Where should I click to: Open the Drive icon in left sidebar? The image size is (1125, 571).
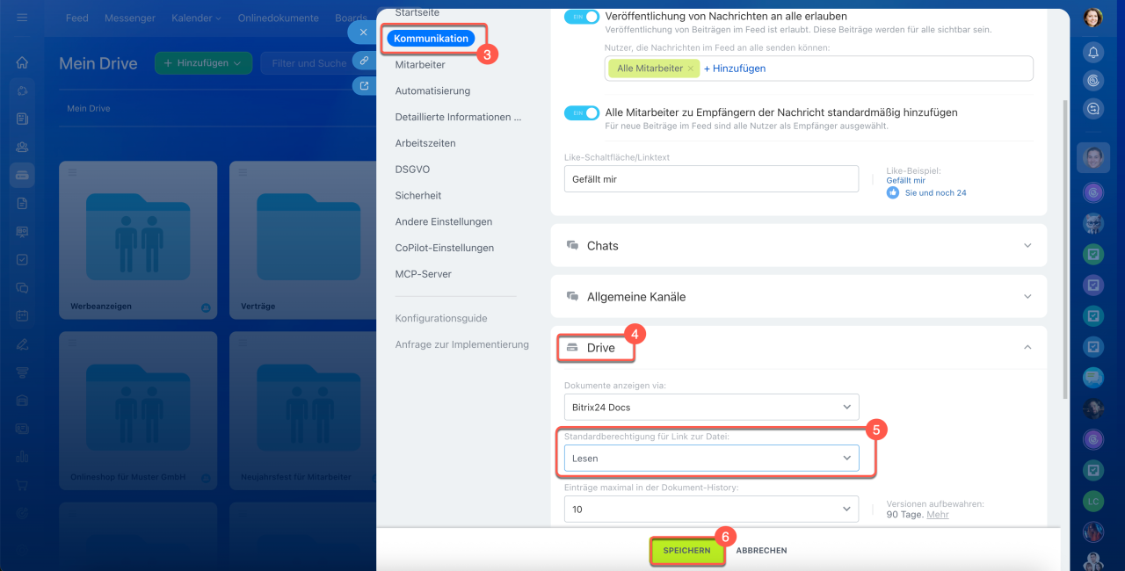pos(22,174)
